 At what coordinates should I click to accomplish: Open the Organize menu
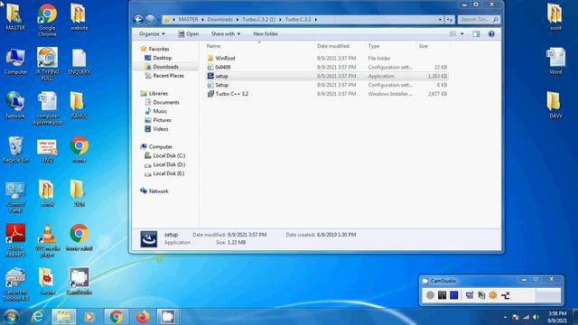tap(152, 34)
